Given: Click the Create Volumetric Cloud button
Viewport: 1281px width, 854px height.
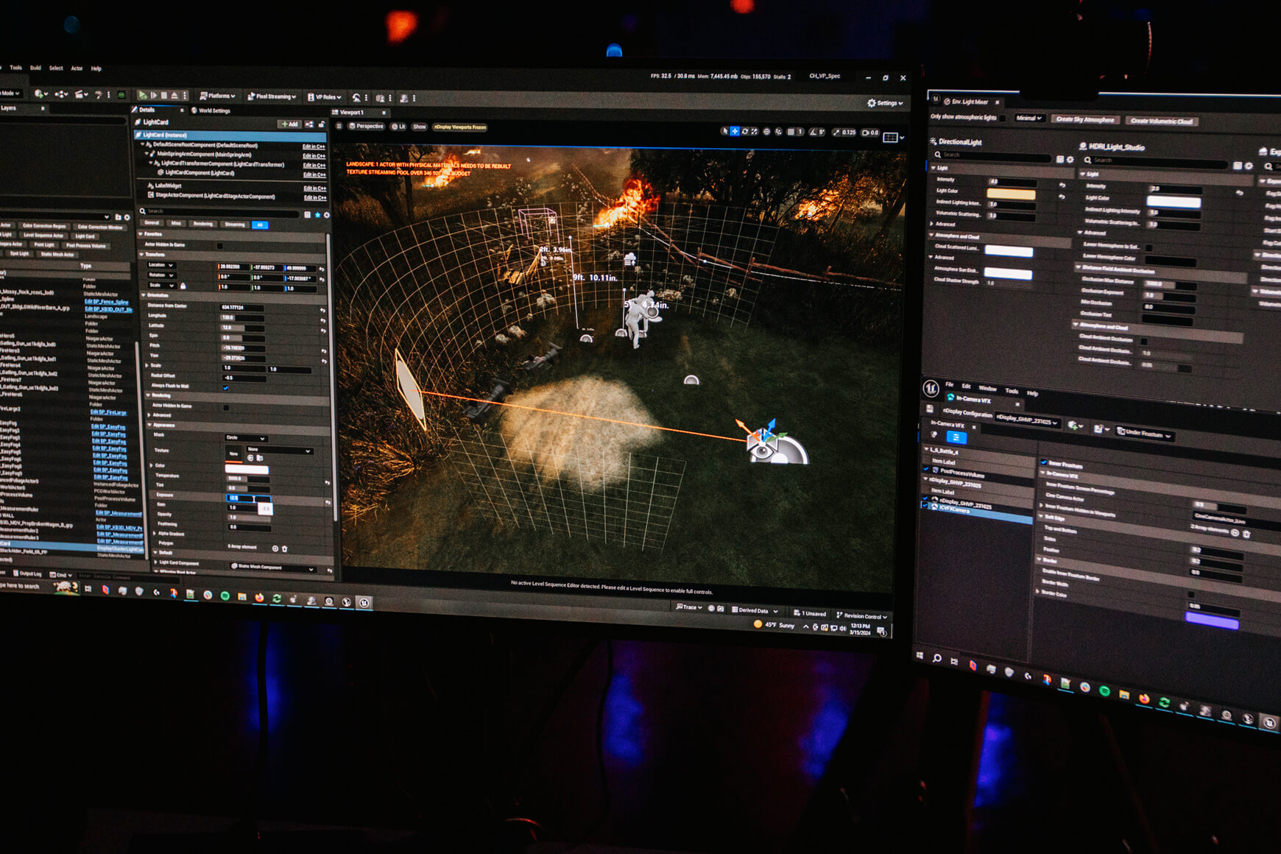Looking at the screenshot, I should [x=1162, y=121].
